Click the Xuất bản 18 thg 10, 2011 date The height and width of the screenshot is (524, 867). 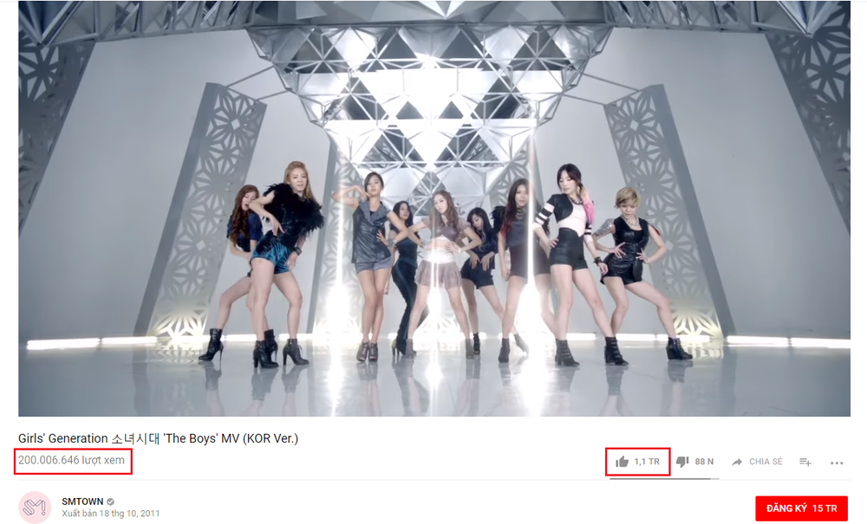111,514
